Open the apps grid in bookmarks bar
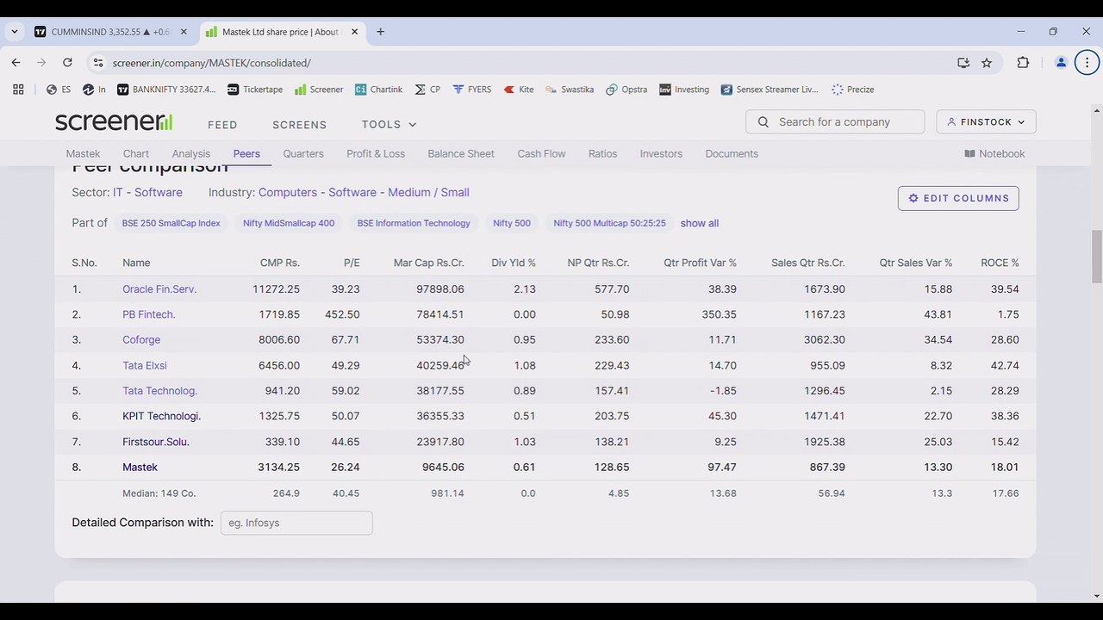The width and height of the screenshot is (1103, 620). pos(18,90)
